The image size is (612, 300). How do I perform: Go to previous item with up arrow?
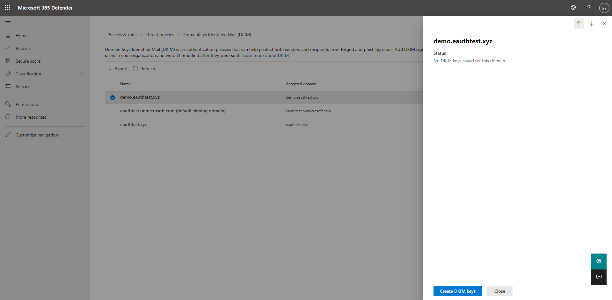tap(579, 24)
